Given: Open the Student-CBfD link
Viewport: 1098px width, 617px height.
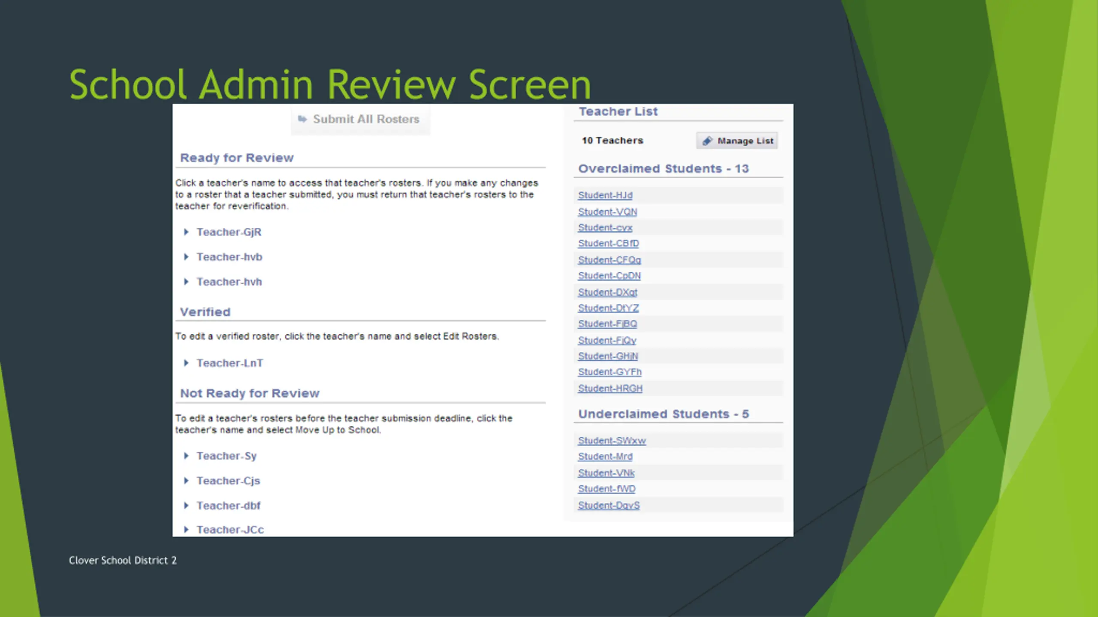Looking at the screenshot, I should (x=608, y=243).
